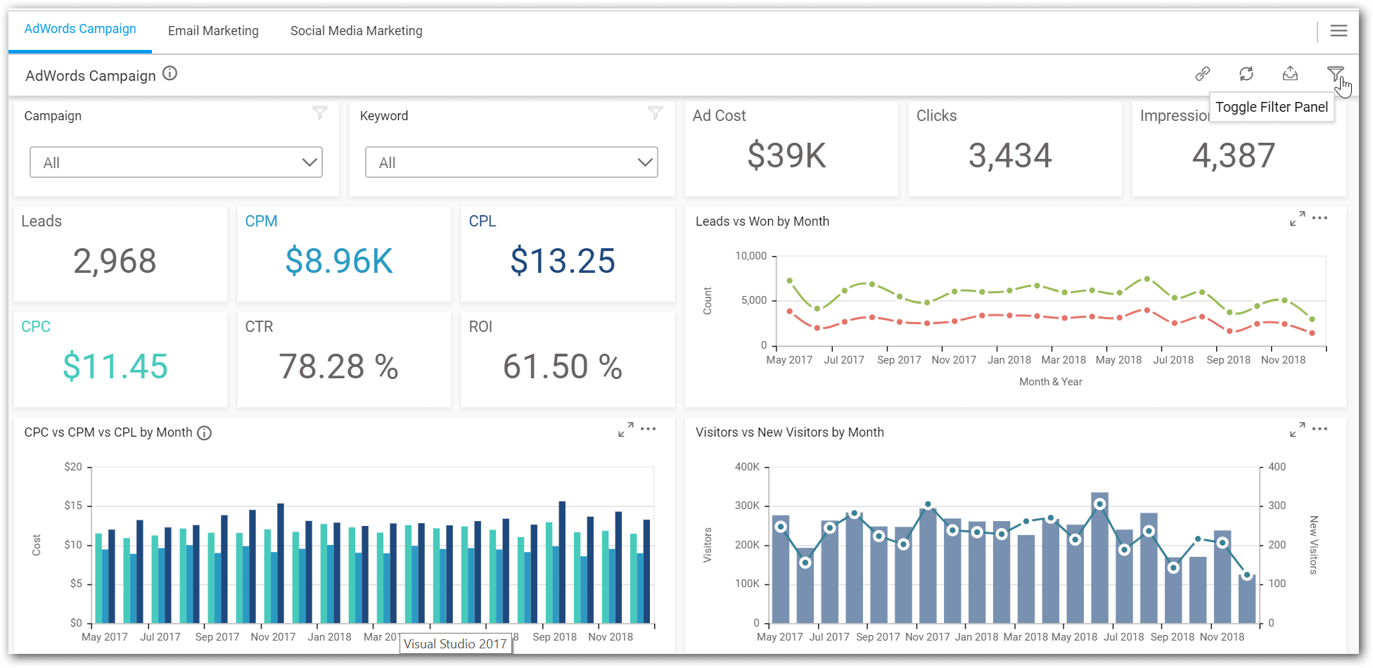Toggle the Campaign widget filter icon
Viewport: 1373px width, 668px height.
320,113
